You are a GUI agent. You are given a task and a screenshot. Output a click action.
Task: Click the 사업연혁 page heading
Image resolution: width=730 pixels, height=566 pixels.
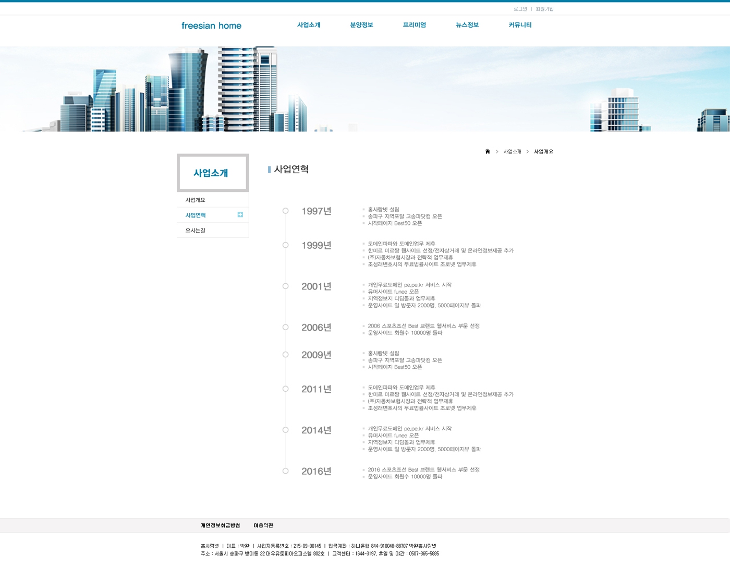pyautogui.click(x=291, y=169)
